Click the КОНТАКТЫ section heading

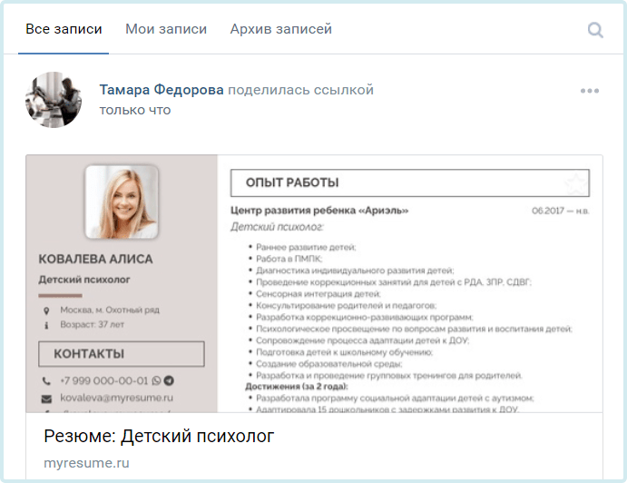pos(122,354)
